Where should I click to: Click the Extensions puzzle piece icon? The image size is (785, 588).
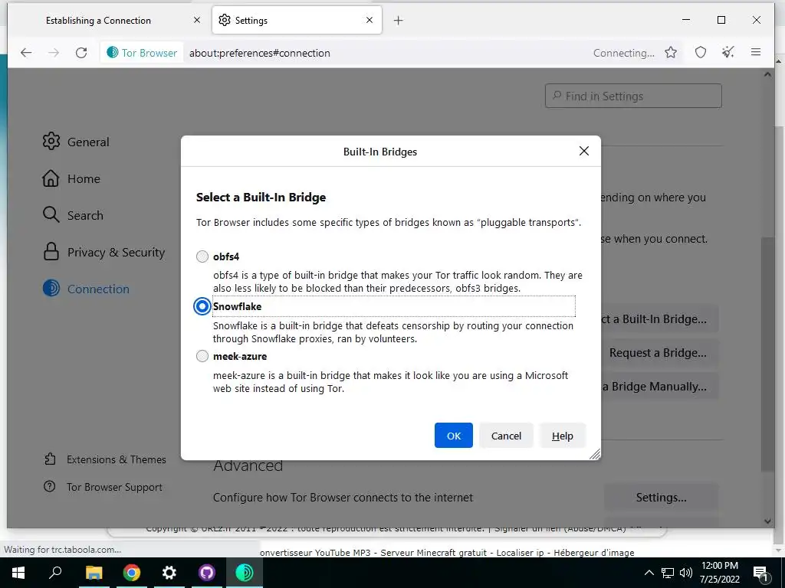[x=50, y=459]
